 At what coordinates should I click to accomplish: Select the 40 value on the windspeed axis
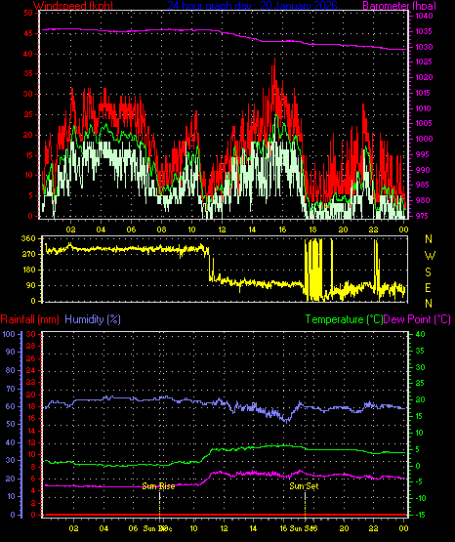(28, 54)
